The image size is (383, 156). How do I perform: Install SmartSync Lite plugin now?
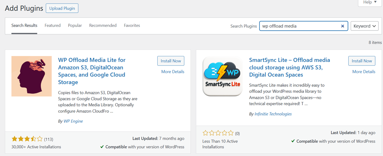362,61
